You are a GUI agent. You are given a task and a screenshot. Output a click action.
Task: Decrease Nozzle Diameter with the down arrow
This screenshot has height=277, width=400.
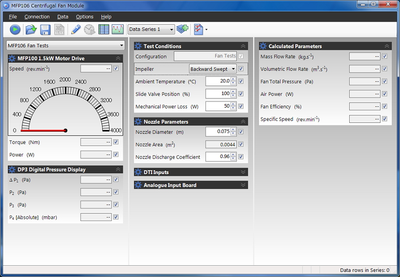[x=233, y=134]
